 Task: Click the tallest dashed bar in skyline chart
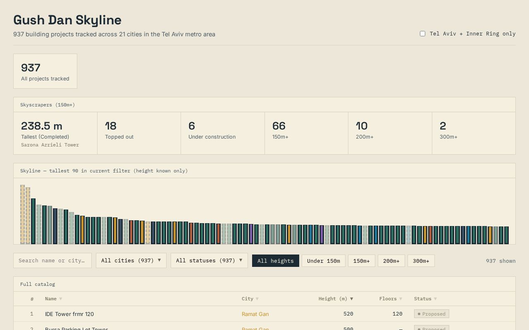point(23,214)
